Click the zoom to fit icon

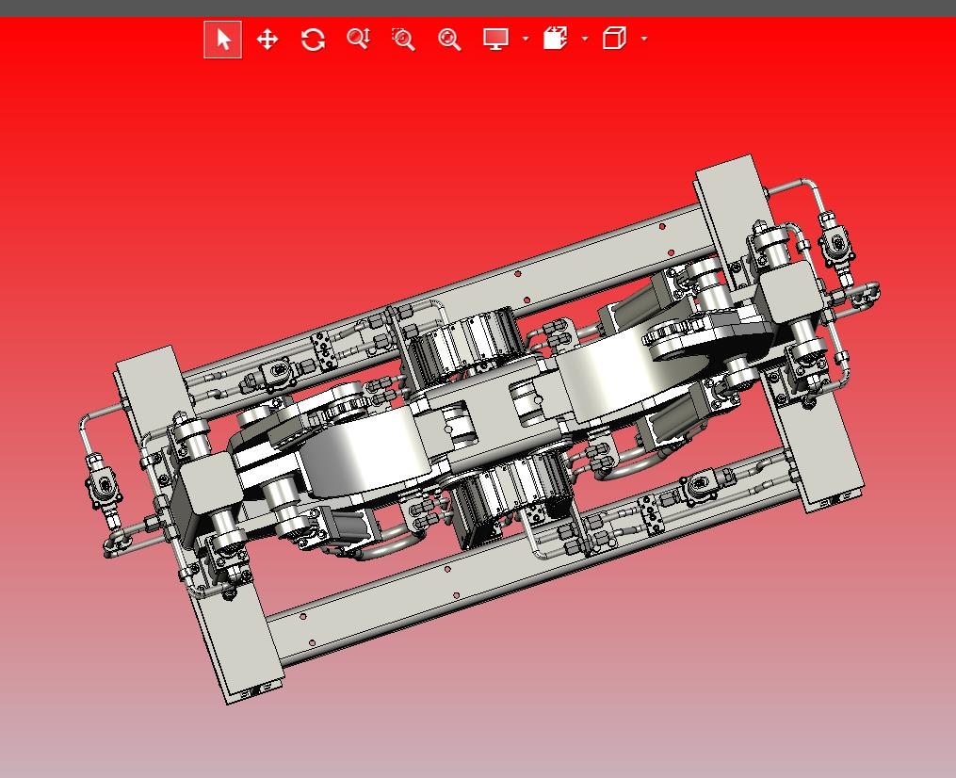[x=449, y=40]
